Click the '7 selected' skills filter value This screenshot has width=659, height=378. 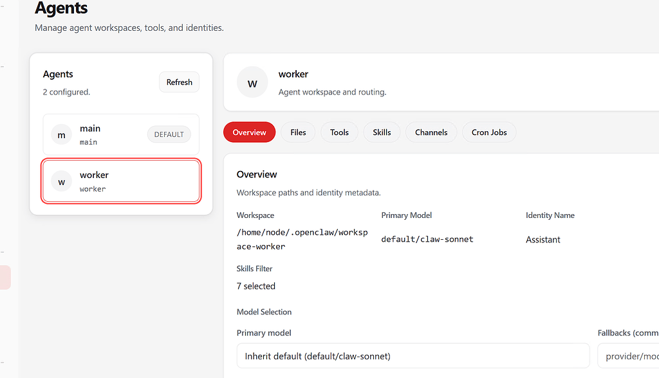256,286
